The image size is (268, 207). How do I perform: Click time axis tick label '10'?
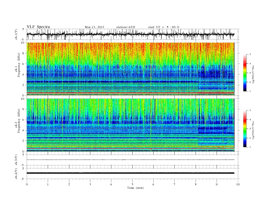(238, 184)
